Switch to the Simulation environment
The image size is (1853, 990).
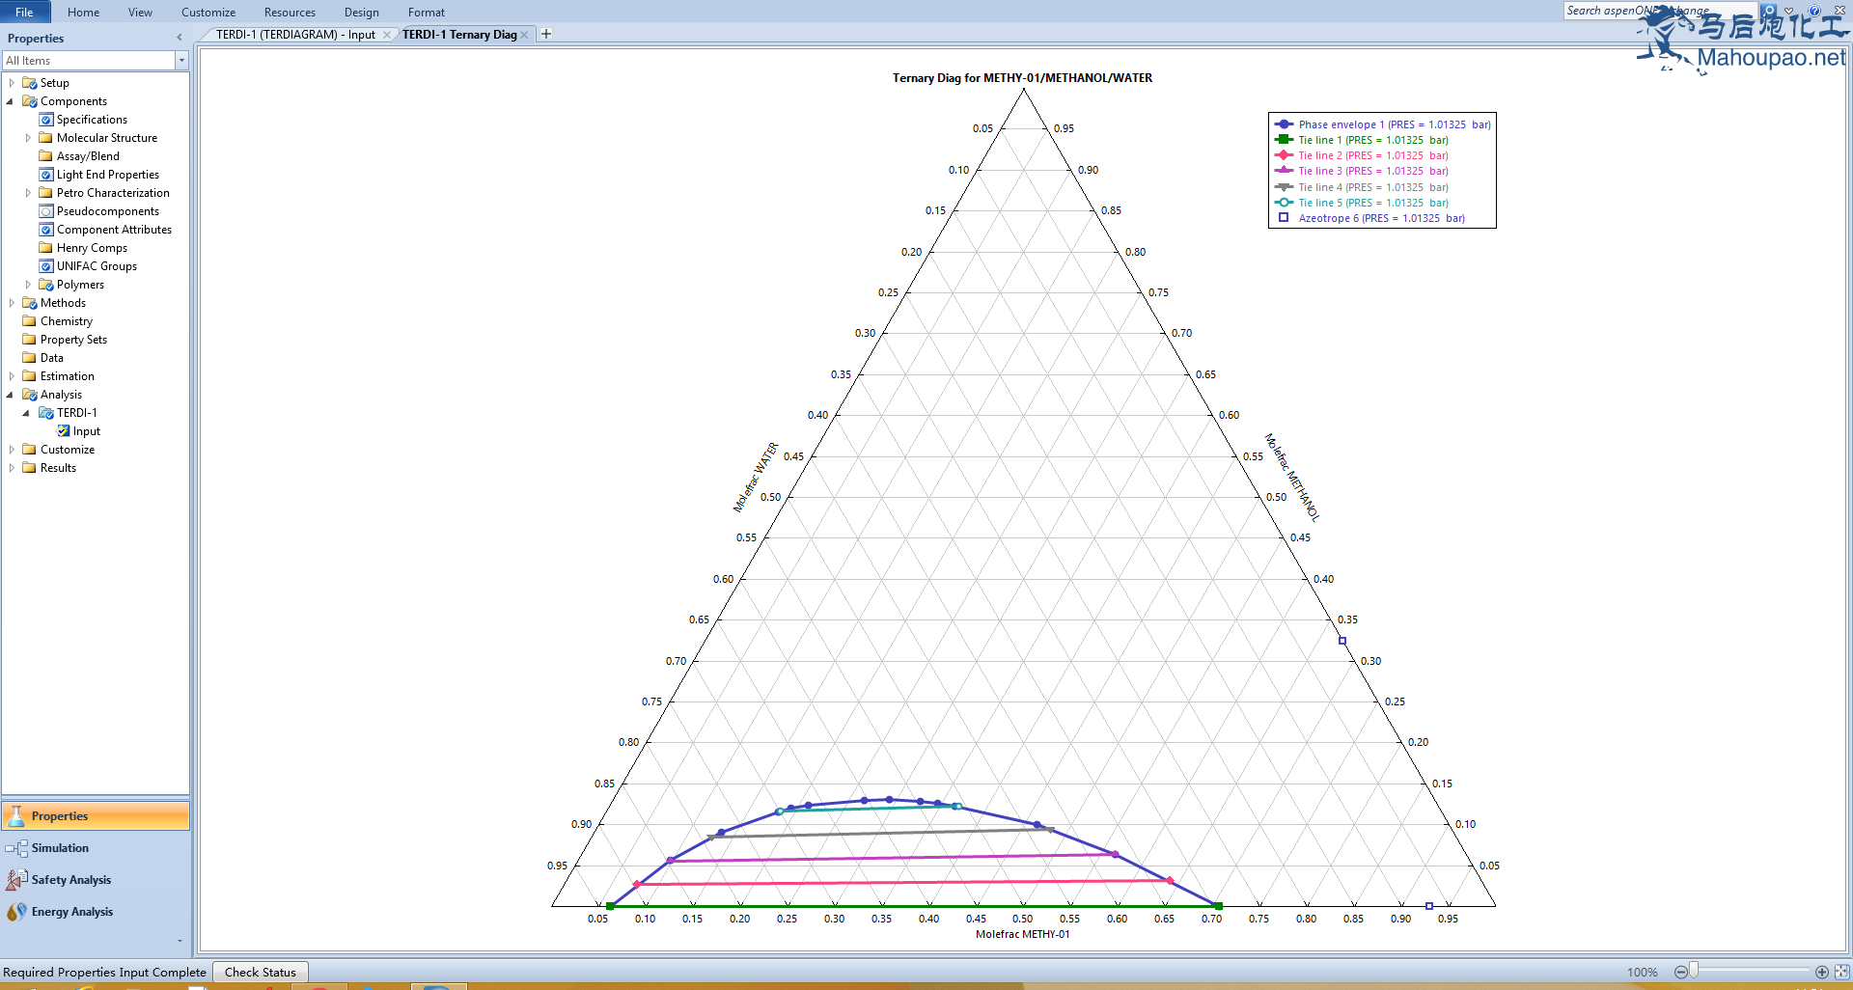coord(96,848)
